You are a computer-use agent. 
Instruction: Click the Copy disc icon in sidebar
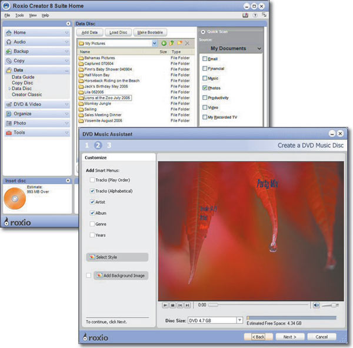click(x=9, y=61)
